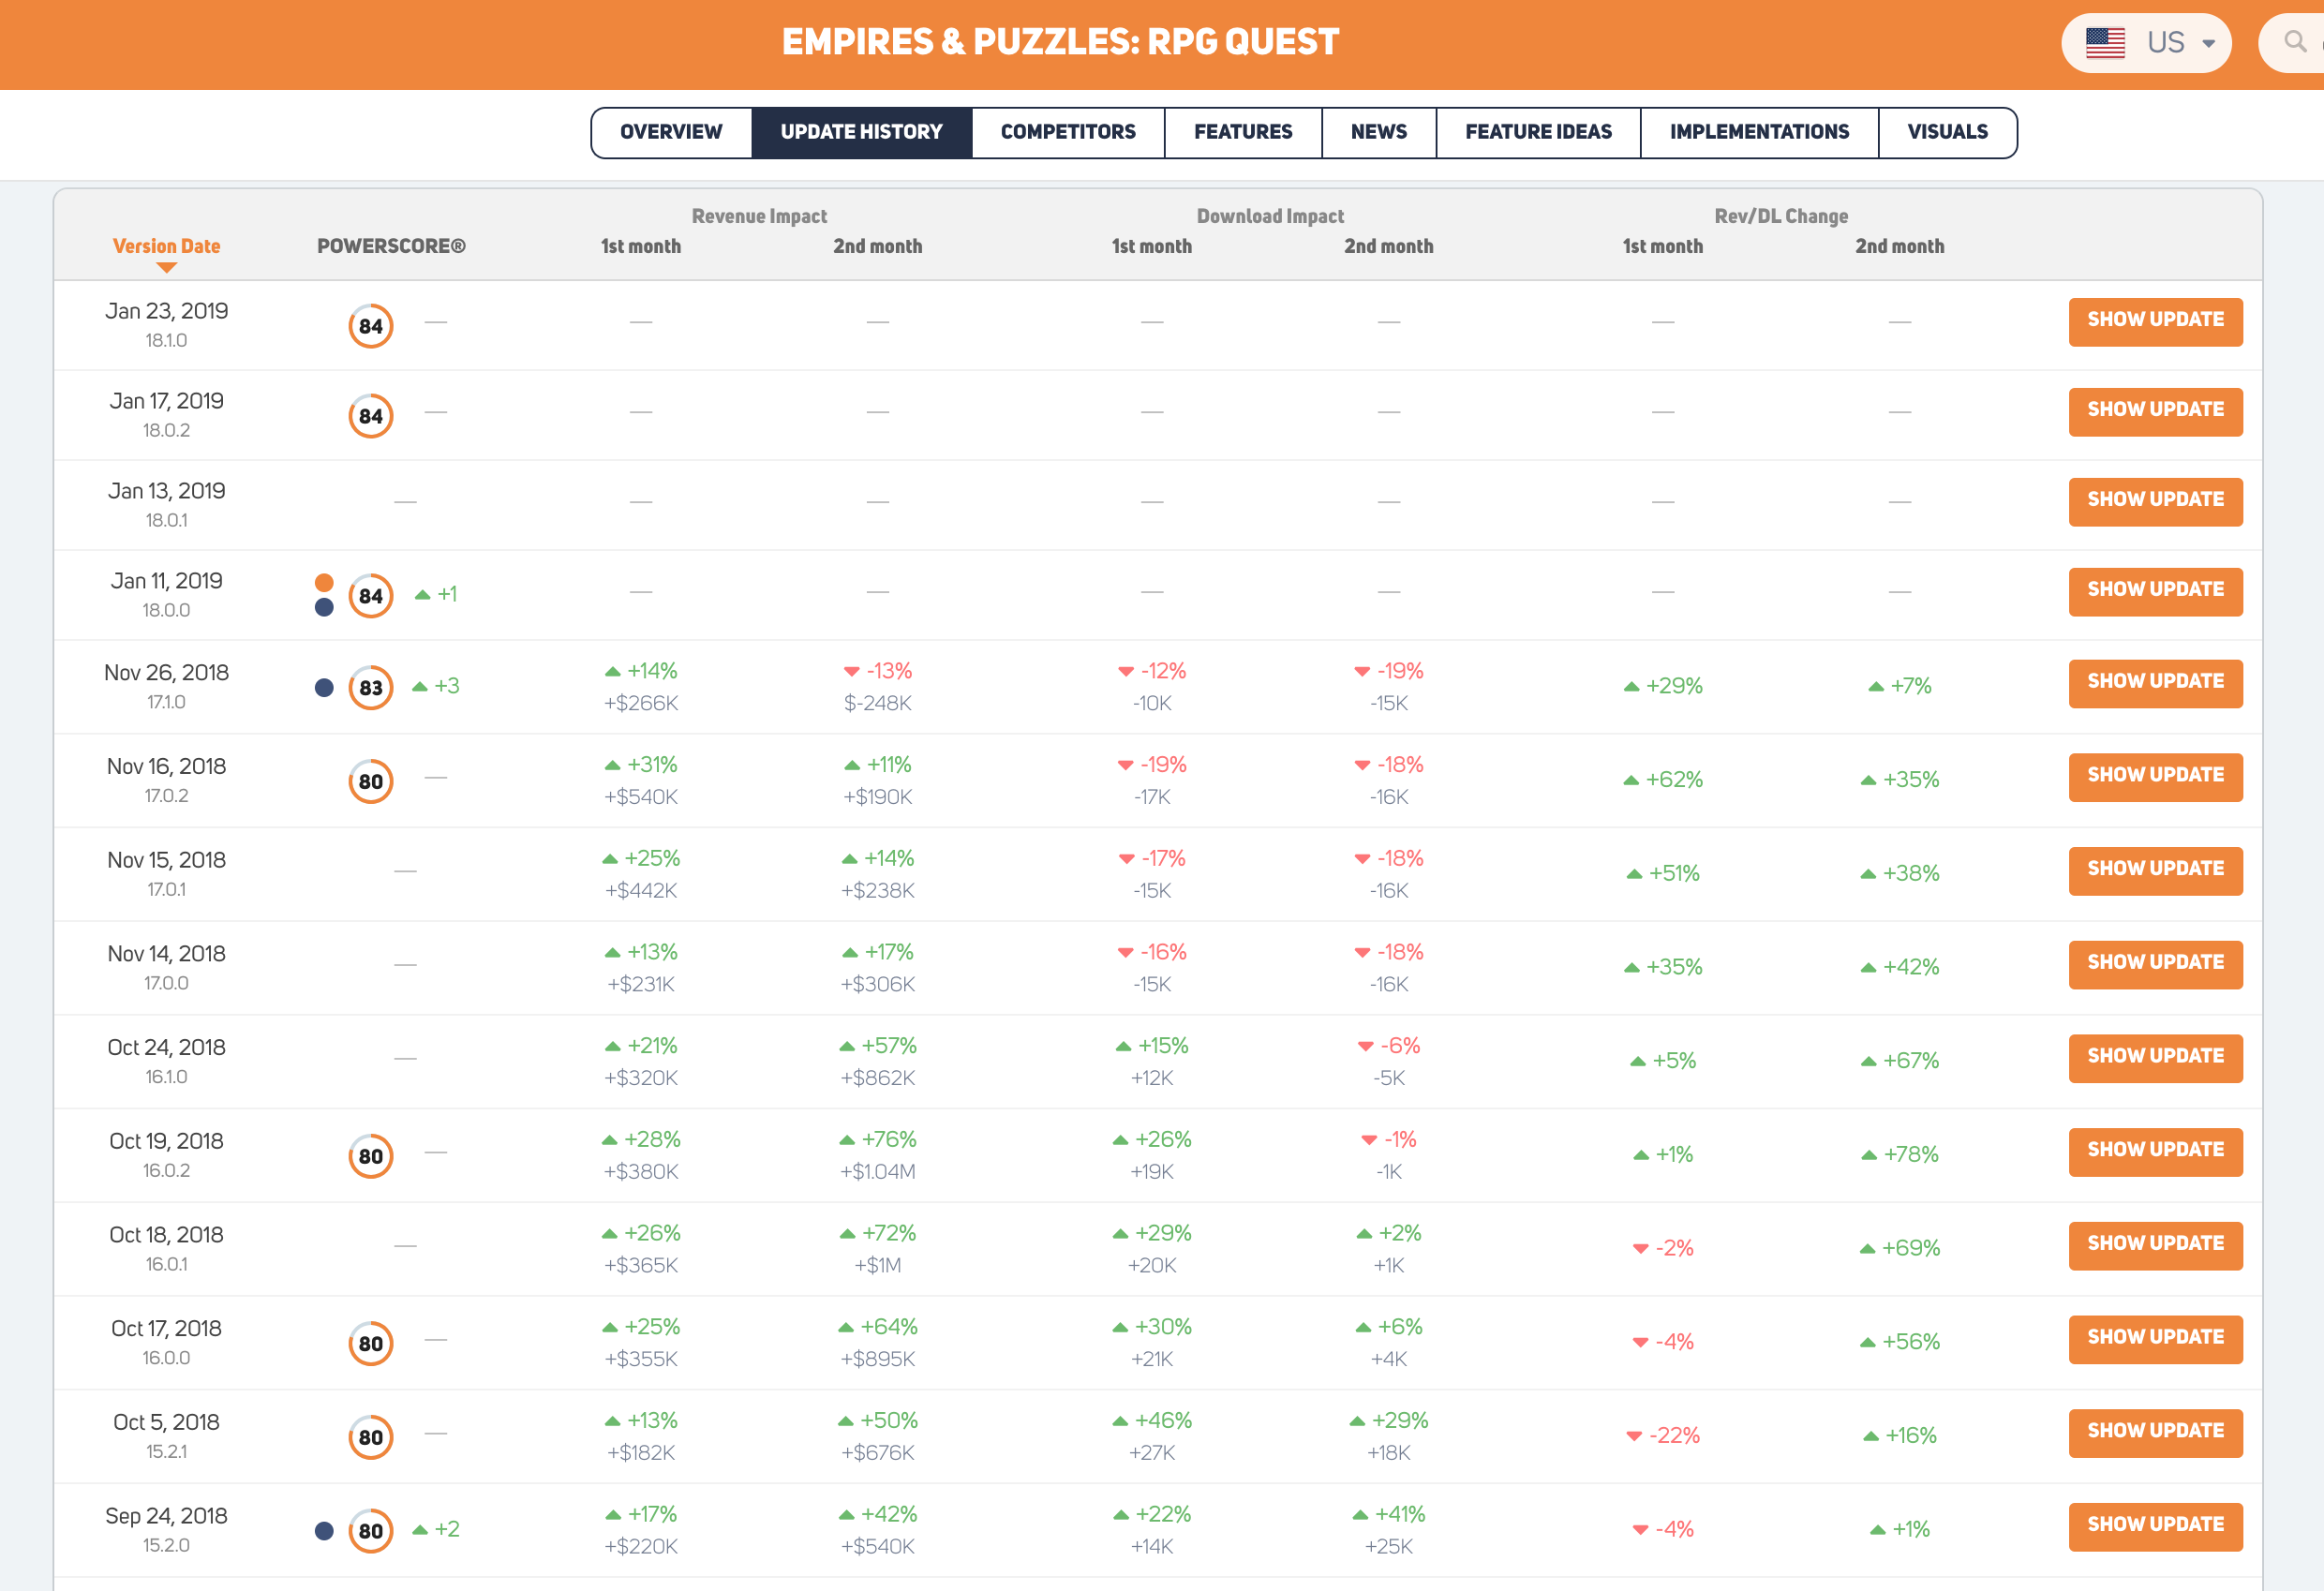This screenshot has height=1591, width=2324.
Task: Open the Feature Ideas tab
Action: tap(1537, 132)
